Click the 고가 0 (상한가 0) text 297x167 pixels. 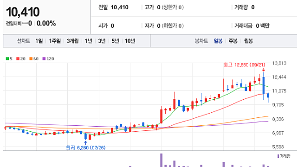tap(164, 7)
